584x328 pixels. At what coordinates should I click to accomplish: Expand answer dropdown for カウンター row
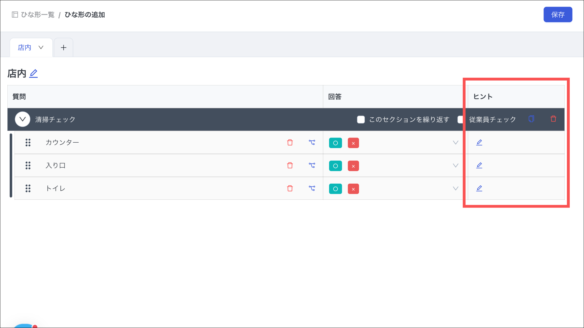[455, 143]
